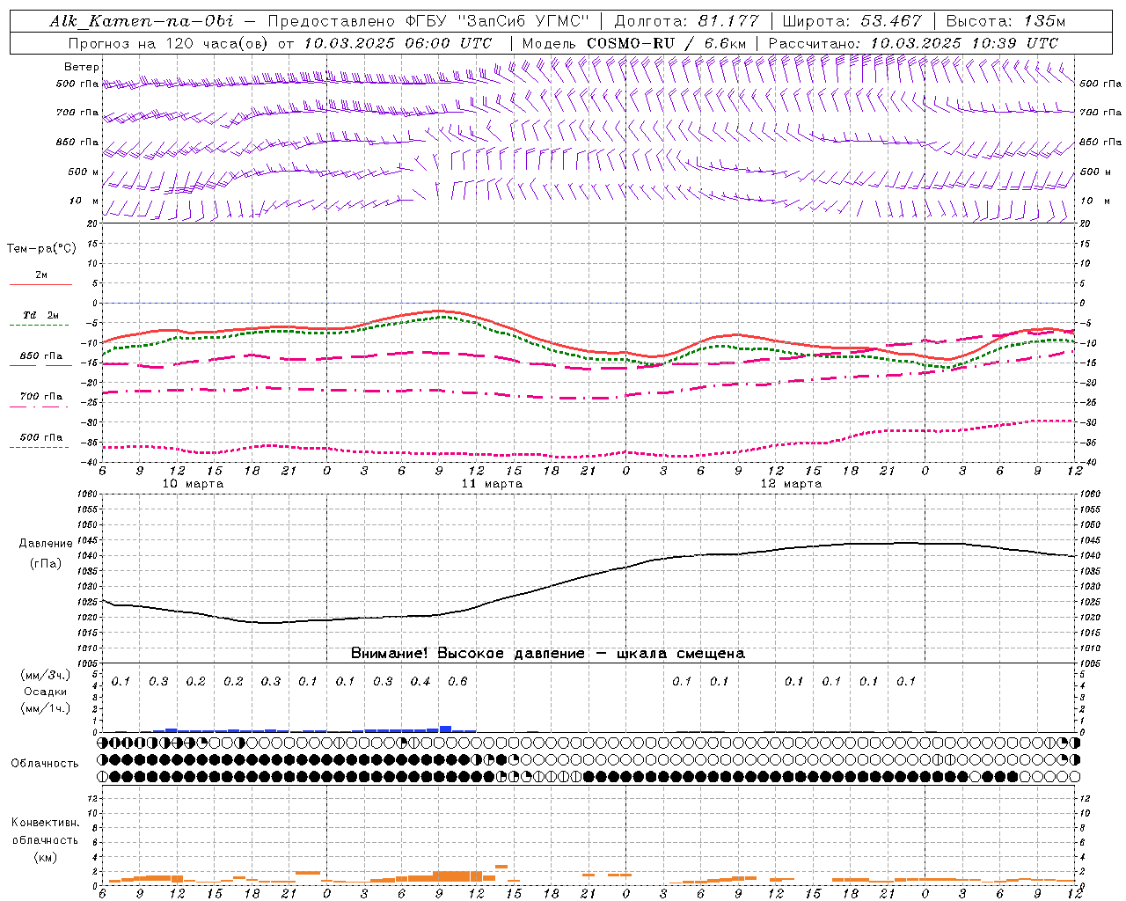
Task: Click the Высота: 135м elevation value
Action: point(1005,21)
